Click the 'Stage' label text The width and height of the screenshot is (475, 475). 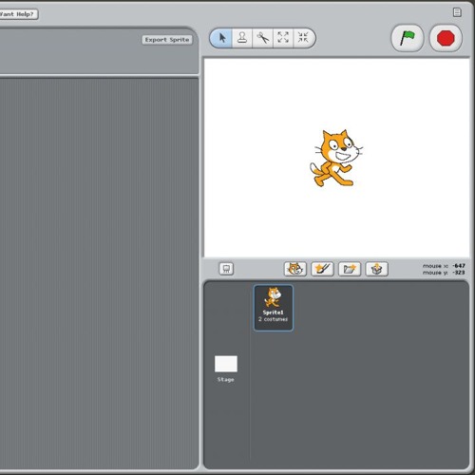225,379
